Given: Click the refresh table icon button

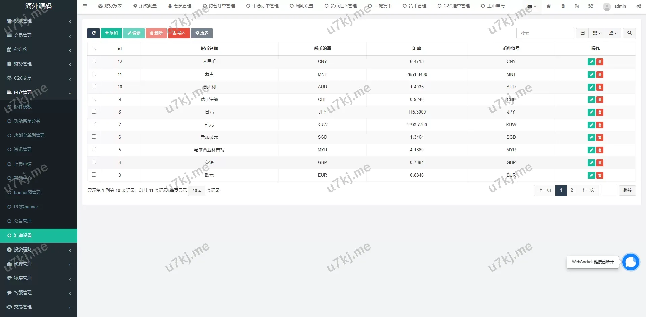Looking at the screenshot, I should [94, 33].
